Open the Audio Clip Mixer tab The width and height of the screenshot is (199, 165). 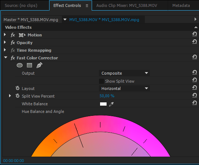coord(127,5)
